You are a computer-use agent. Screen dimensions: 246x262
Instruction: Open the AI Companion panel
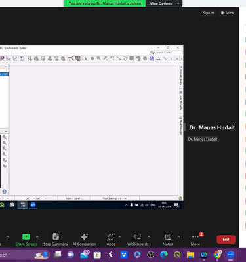pyautogui.click(x=85, y=240)
